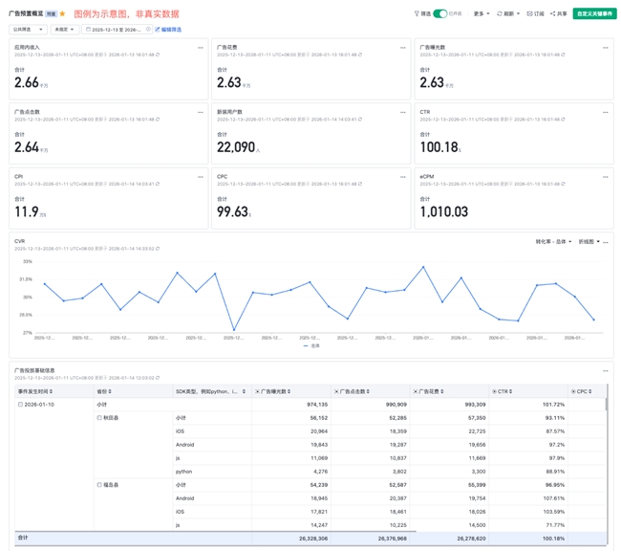Image resolution: width=621 pixels, height=552 pixels.
Task: Open the more options menu on the 应用内收入 card
Action: (x=201, y=47)
